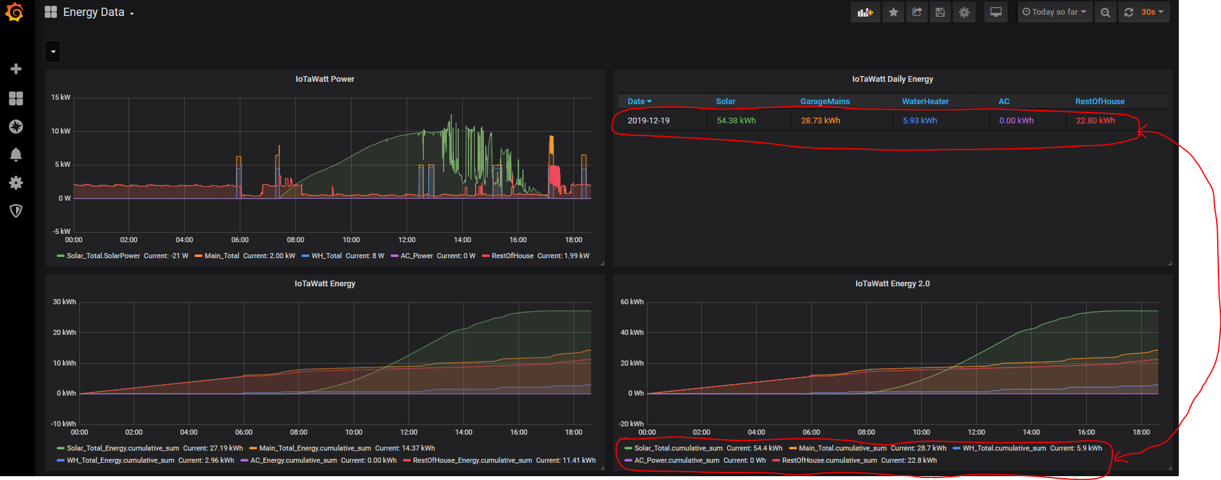Sort table by AC column header
1221x480 pixels.
click(1004, 102)
